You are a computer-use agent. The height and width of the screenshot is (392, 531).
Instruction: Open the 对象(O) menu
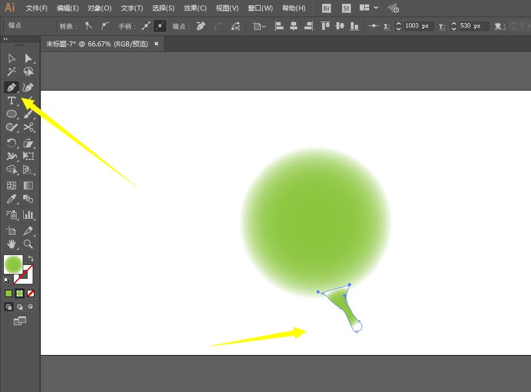(99, 8)
